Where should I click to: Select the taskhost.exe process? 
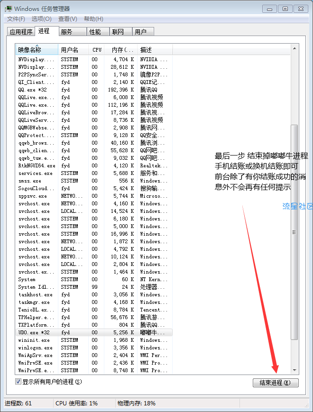click(94, 294)
